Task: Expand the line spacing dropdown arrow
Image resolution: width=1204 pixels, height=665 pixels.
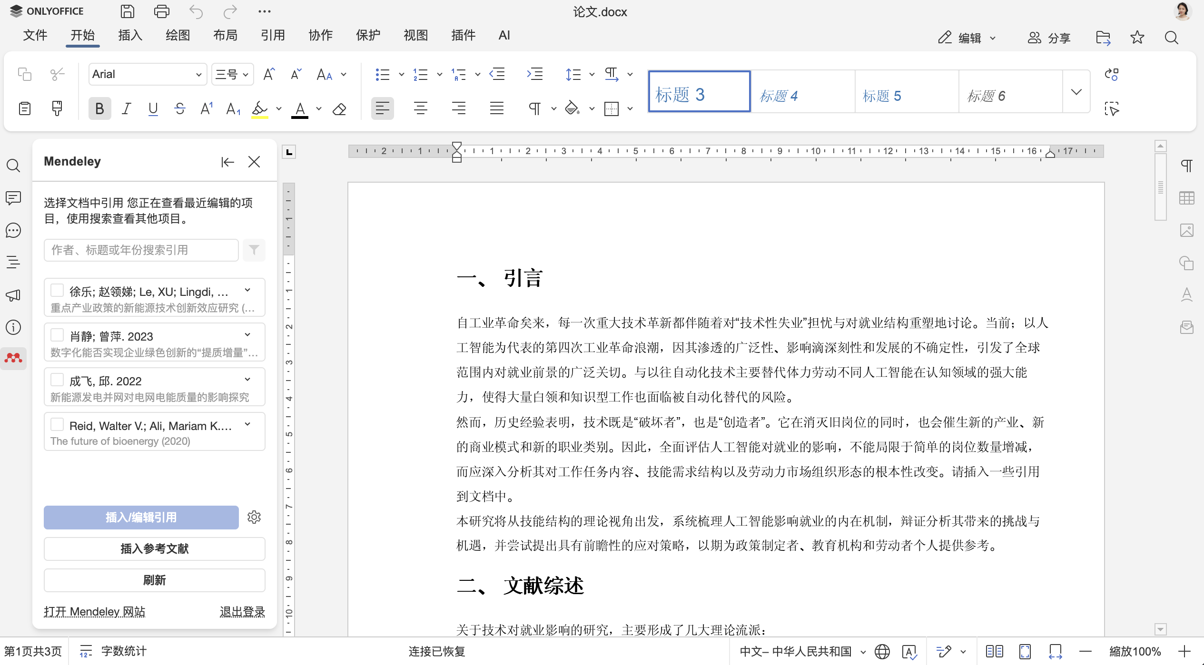Action: tap(592, 75)
